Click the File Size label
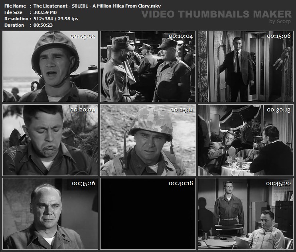 pyautogui.click(x=14, y=12)
